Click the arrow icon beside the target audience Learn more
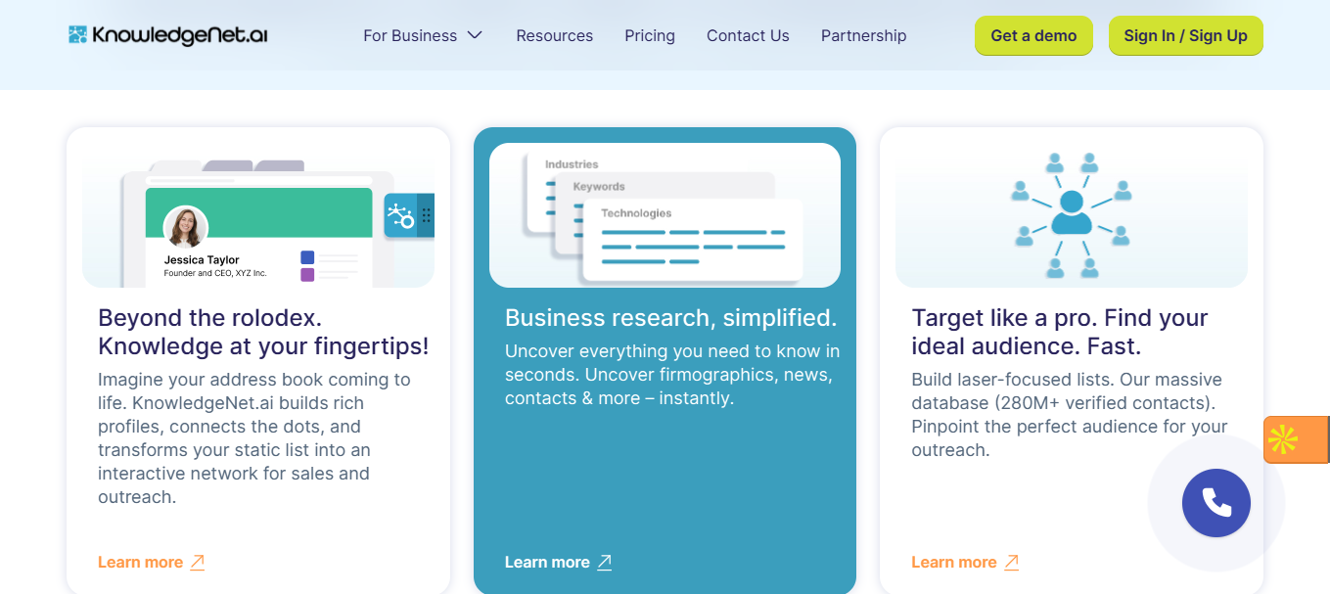 pos(1012,562)
